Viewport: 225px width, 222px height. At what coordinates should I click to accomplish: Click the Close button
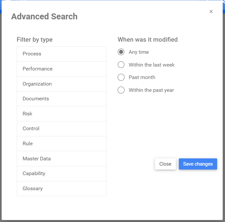point(165,164)
